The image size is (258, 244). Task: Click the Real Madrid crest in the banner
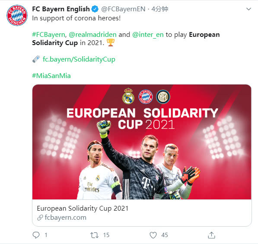pyautogui.click(x=128, y=96)
